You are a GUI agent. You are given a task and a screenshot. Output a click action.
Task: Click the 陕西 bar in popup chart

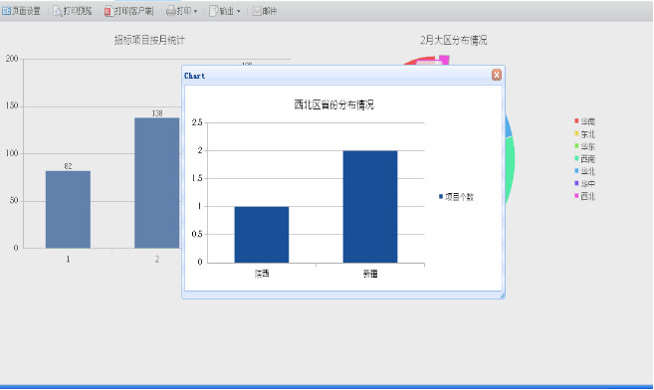tap(262, 235)
